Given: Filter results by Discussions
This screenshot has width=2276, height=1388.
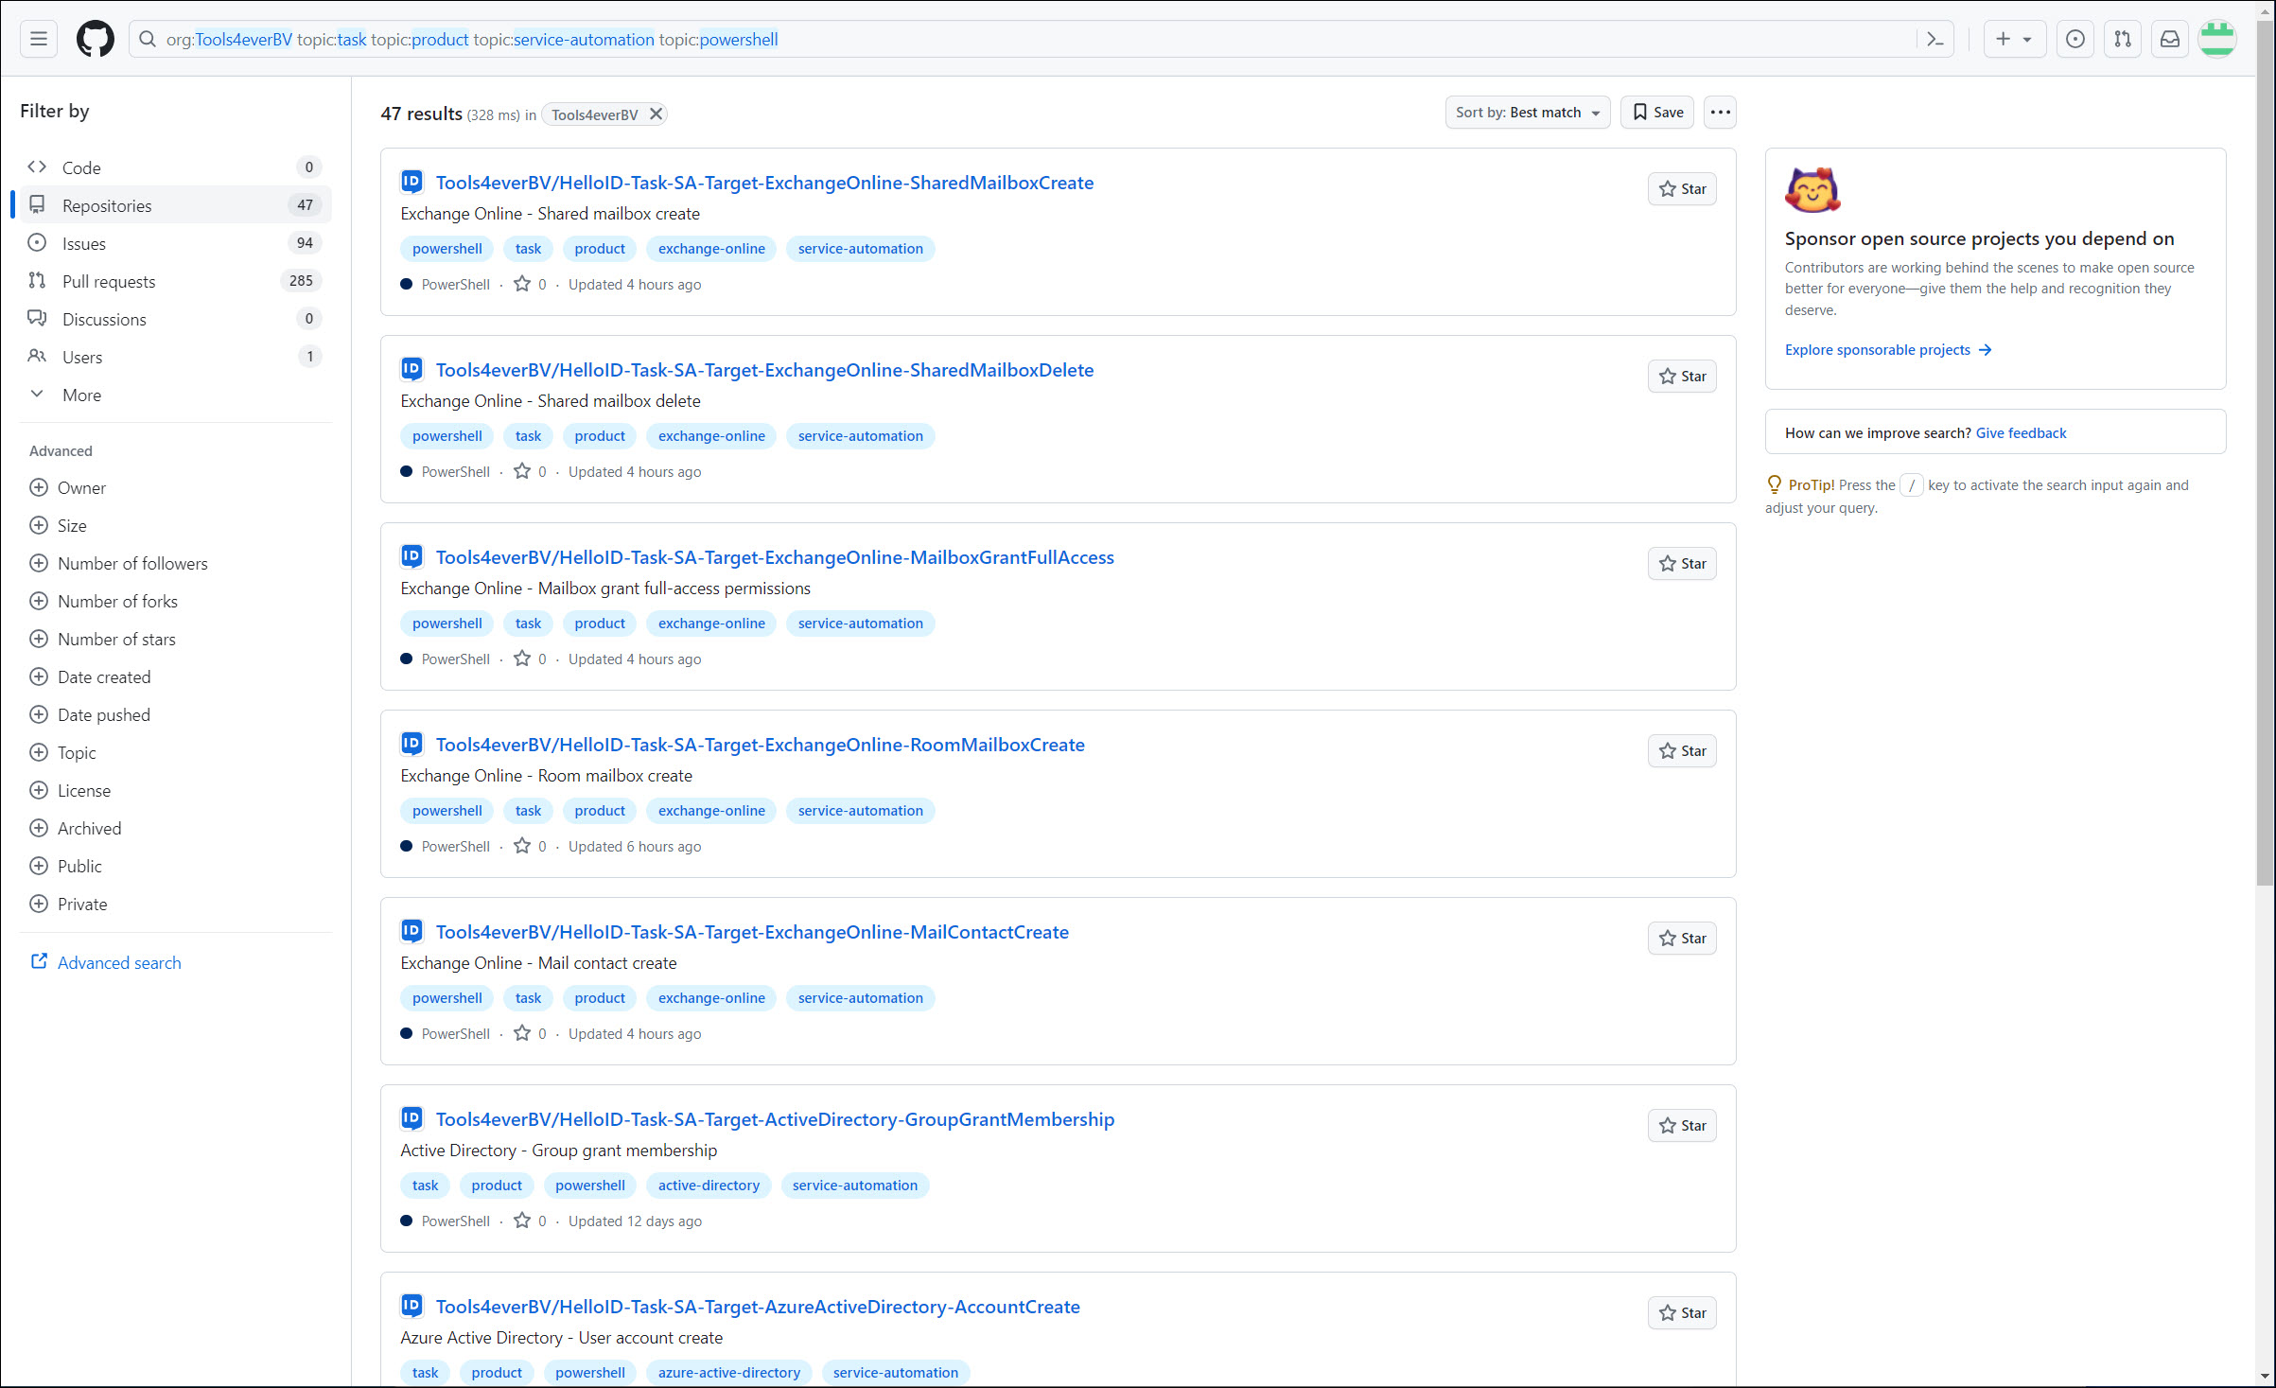Looking at the screenshot, I should (x=175, y=319).
